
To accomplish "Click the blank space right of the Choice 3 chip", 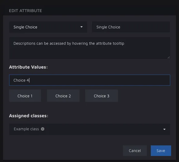I will pos(144,96).
